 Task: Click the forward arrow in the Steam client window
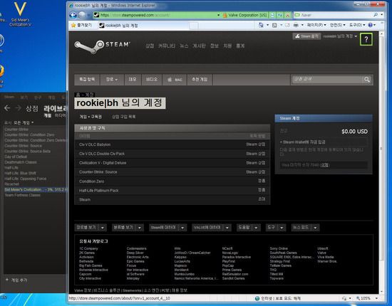[x=19, y=108]
